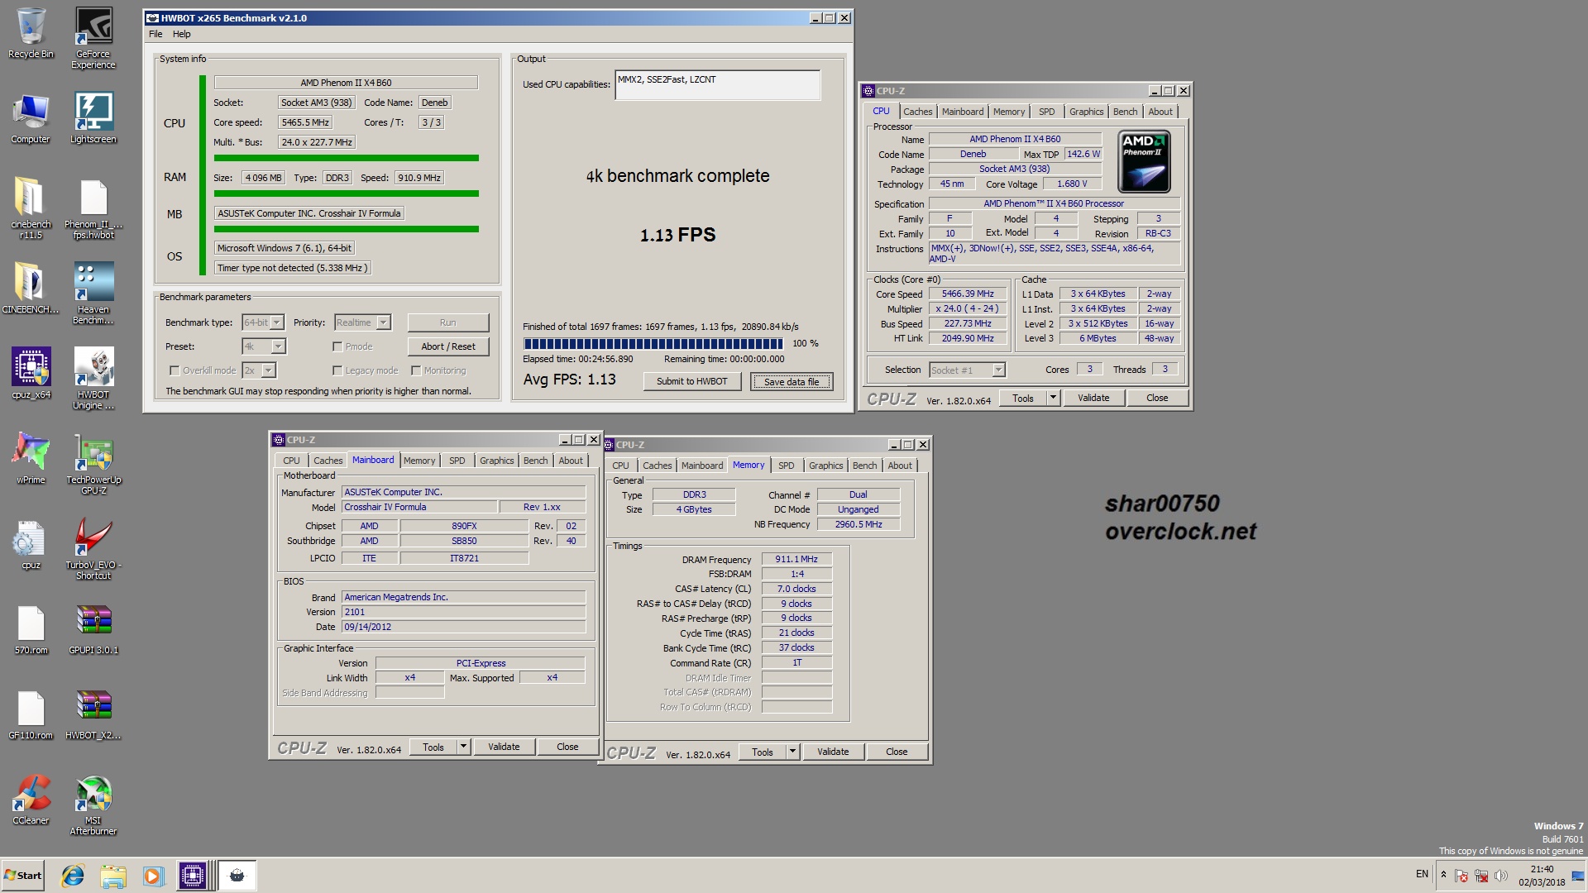The width and height of the screenshot is (1588, 893).
Task: Switch to SPD tab in Mainboard CPU-Z window
Action: coord(457,461)
